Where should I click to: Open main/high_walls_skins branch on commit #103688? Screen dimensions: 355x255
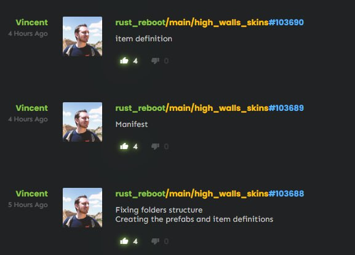coord(217,194)
